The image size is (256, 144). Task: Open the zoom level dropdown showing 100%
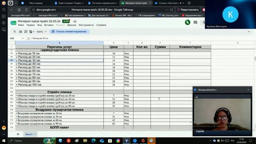click(42, 32)
